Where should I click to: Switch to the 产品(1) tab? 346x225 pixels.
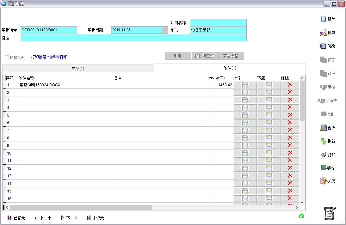pyautogui.click(x=78, y=69)
